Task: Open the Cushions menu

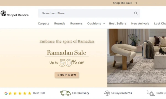Action: [x=94, y=23]
